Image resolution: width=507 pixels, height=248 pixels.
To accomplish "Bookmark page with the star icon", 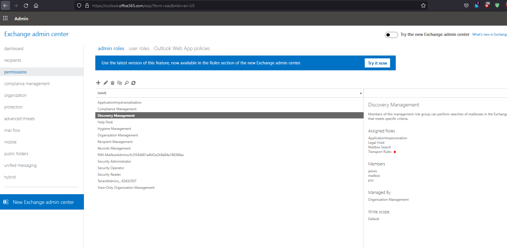I will coord(423,6).
